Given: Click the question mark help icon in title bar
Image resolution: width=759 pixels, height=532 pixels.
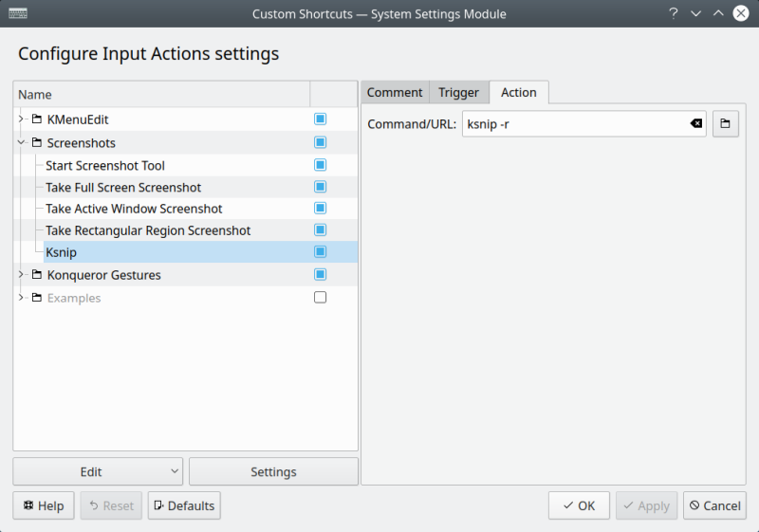Looking at the screenshot, I should tap(673, 14).
